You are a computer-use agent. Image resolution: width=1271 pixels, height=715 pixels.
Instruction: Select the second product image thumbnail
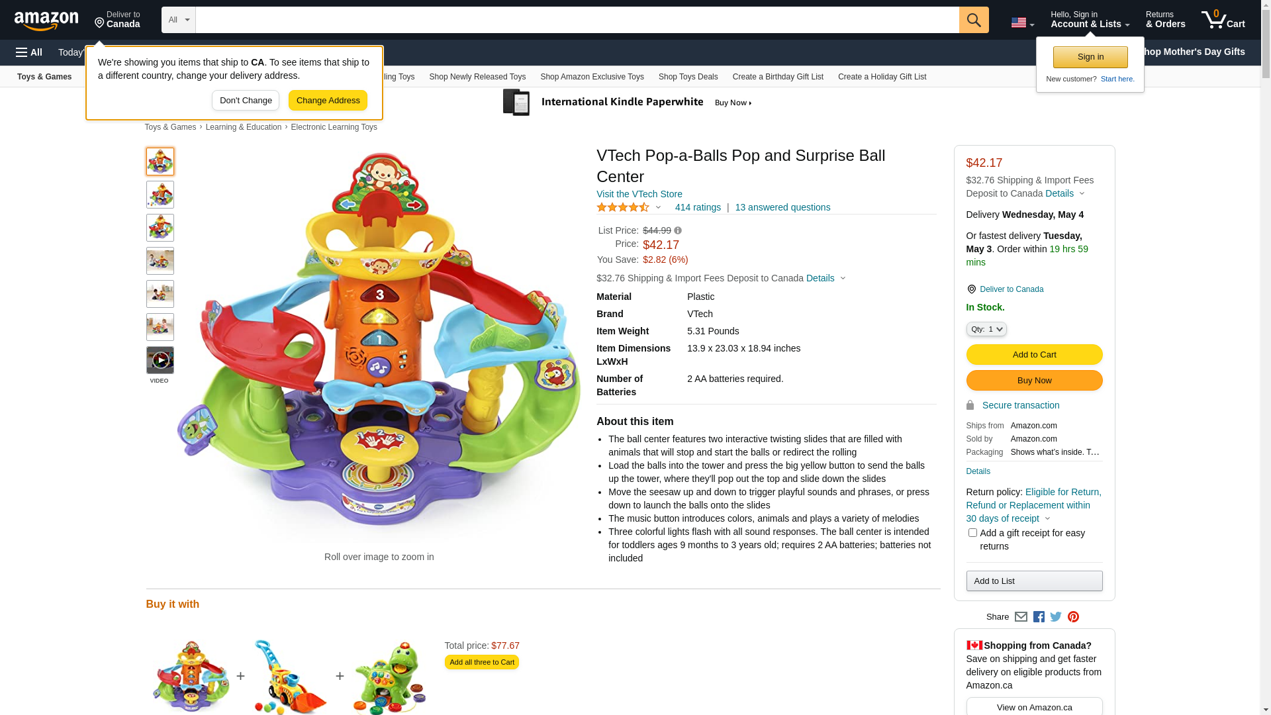pos(160,195)
